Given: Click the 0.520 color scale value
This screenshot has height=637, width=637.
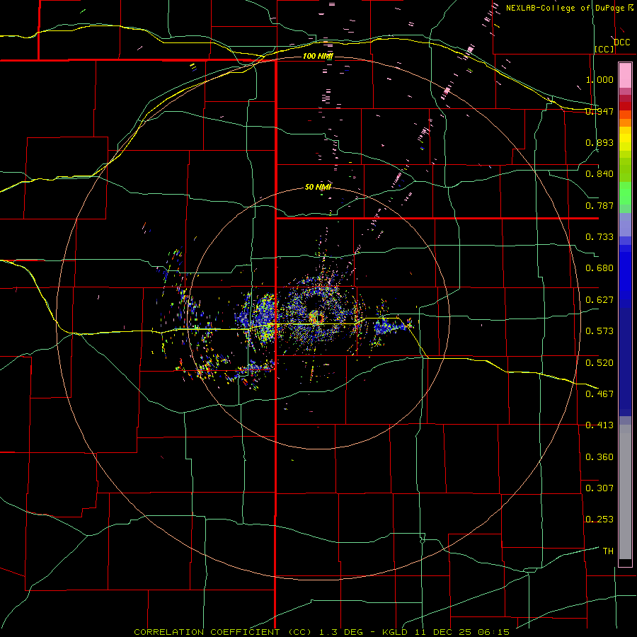Looking at the screenshot, I should coord(599,363).
